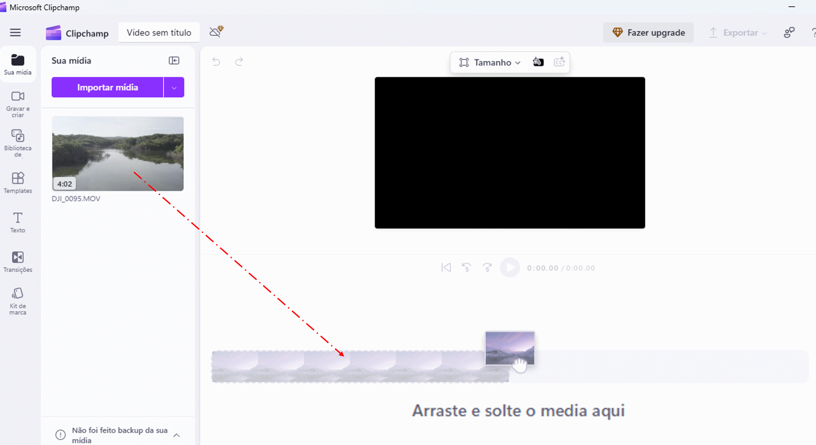Open Transições sidebar panel
The width and height of the screenshot is (816, 445).
[18, 261]
